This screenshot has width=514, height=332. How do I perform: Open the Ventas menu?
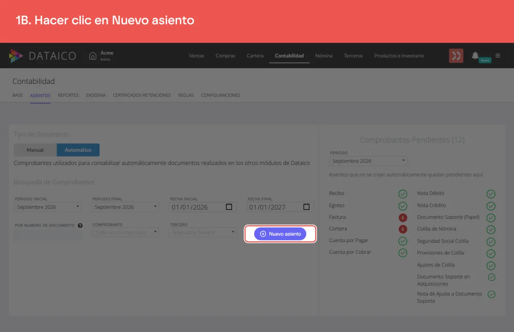196,56
